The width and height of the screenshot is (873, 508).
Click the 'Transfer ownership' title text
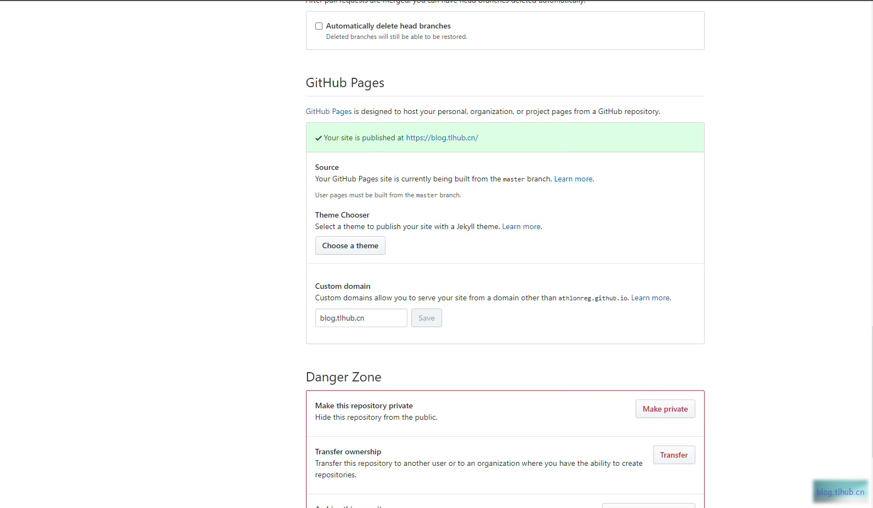click(348, 452)
